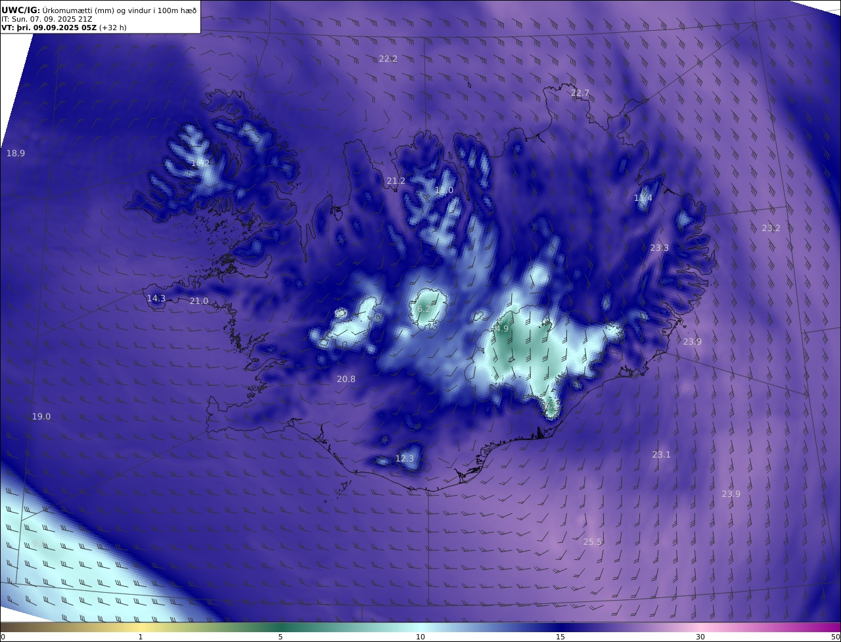841x642 pixels.
Task: Click the value 4.9 on the green area
Action: 503,329
